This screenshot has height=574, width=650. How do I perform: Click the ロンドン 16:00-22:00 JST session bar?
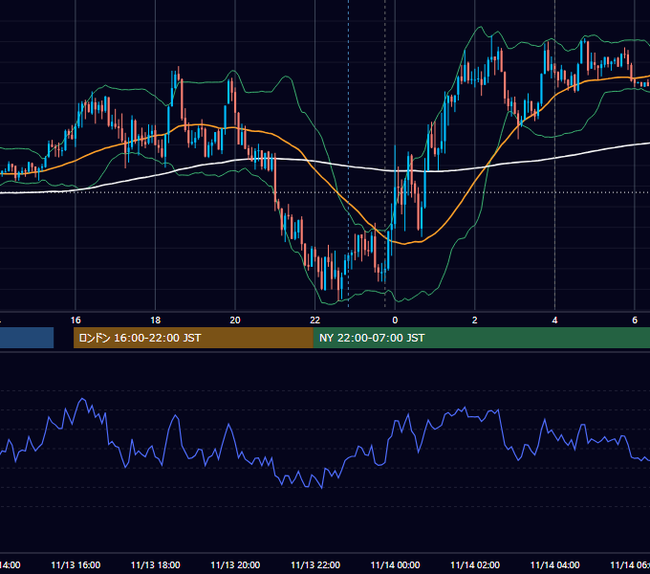[193, 338]
